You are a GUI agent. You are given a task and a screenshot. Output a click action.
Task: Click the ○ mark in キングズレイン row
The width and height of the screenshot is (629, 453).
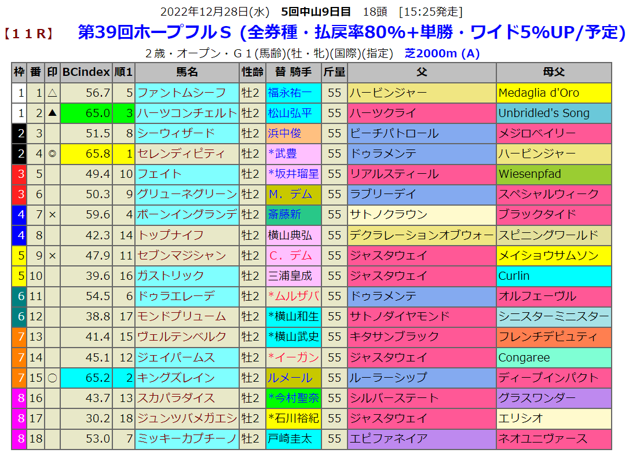pyautogui.click(x=52, y=378)
